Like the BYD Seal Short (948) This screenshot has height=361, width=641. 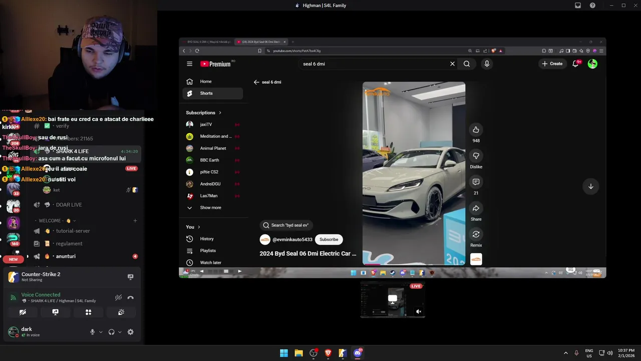(x=476, y=130)
